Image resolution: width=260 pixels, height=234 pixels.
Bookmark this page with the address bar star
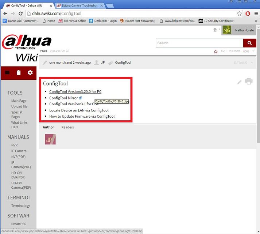(239, 14)
